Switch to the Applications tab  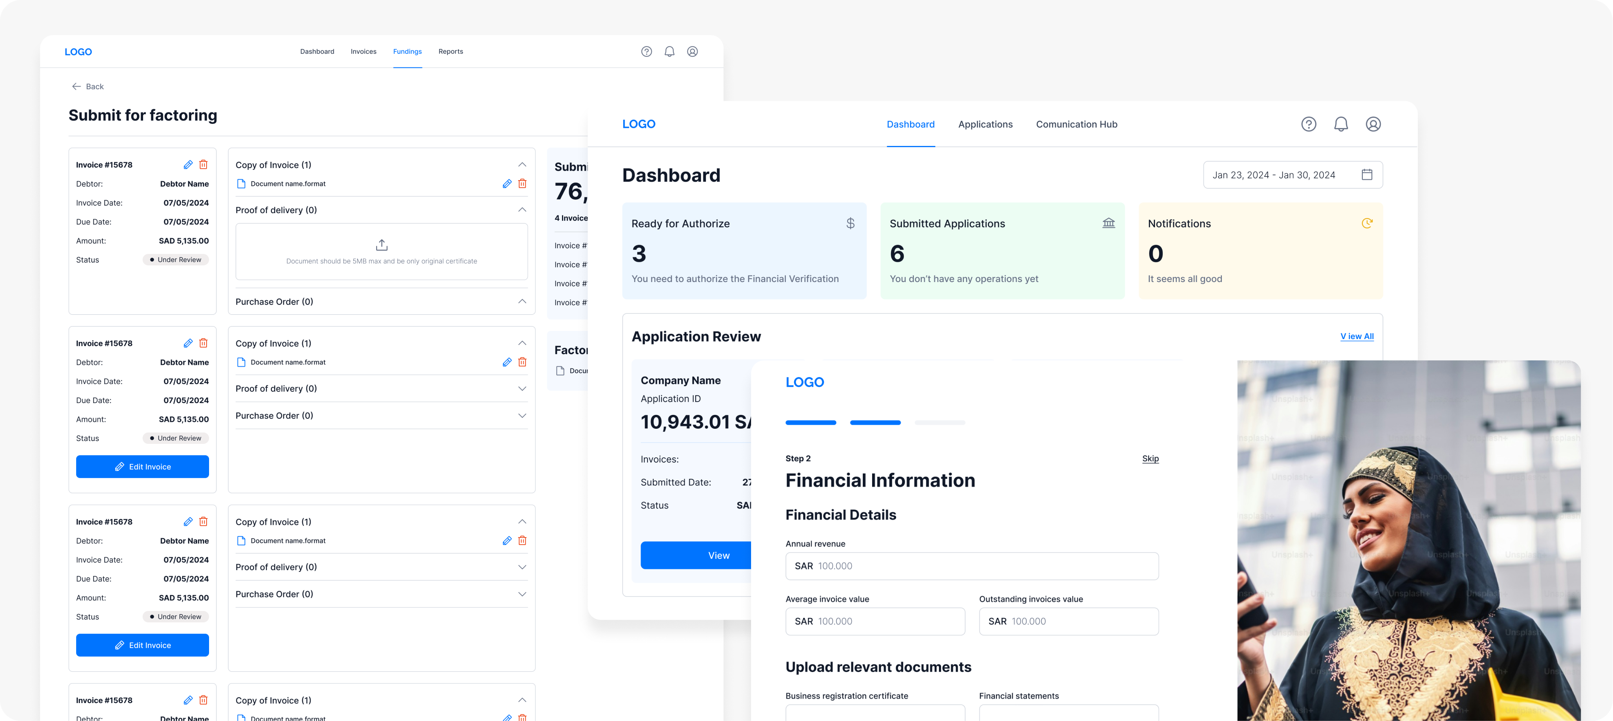coord(985,124)
